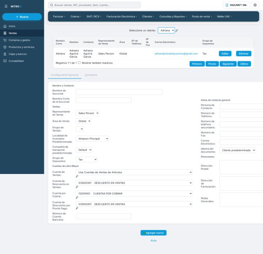Go to Previo record
Image resolution: width=263 pixels, height=254 pixels.
212,64
